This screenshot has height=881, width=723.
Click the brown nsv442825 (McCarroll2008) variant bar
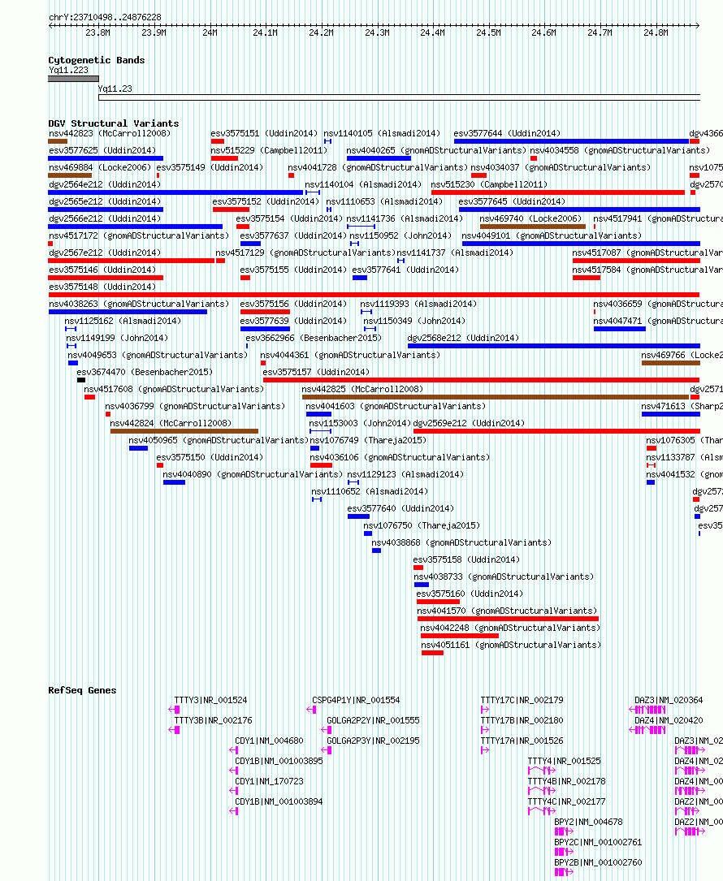(x=496, y=397)
